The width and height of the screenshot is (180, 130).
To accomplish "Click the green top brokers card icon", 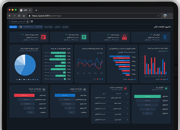I will [x=166, y=88].
